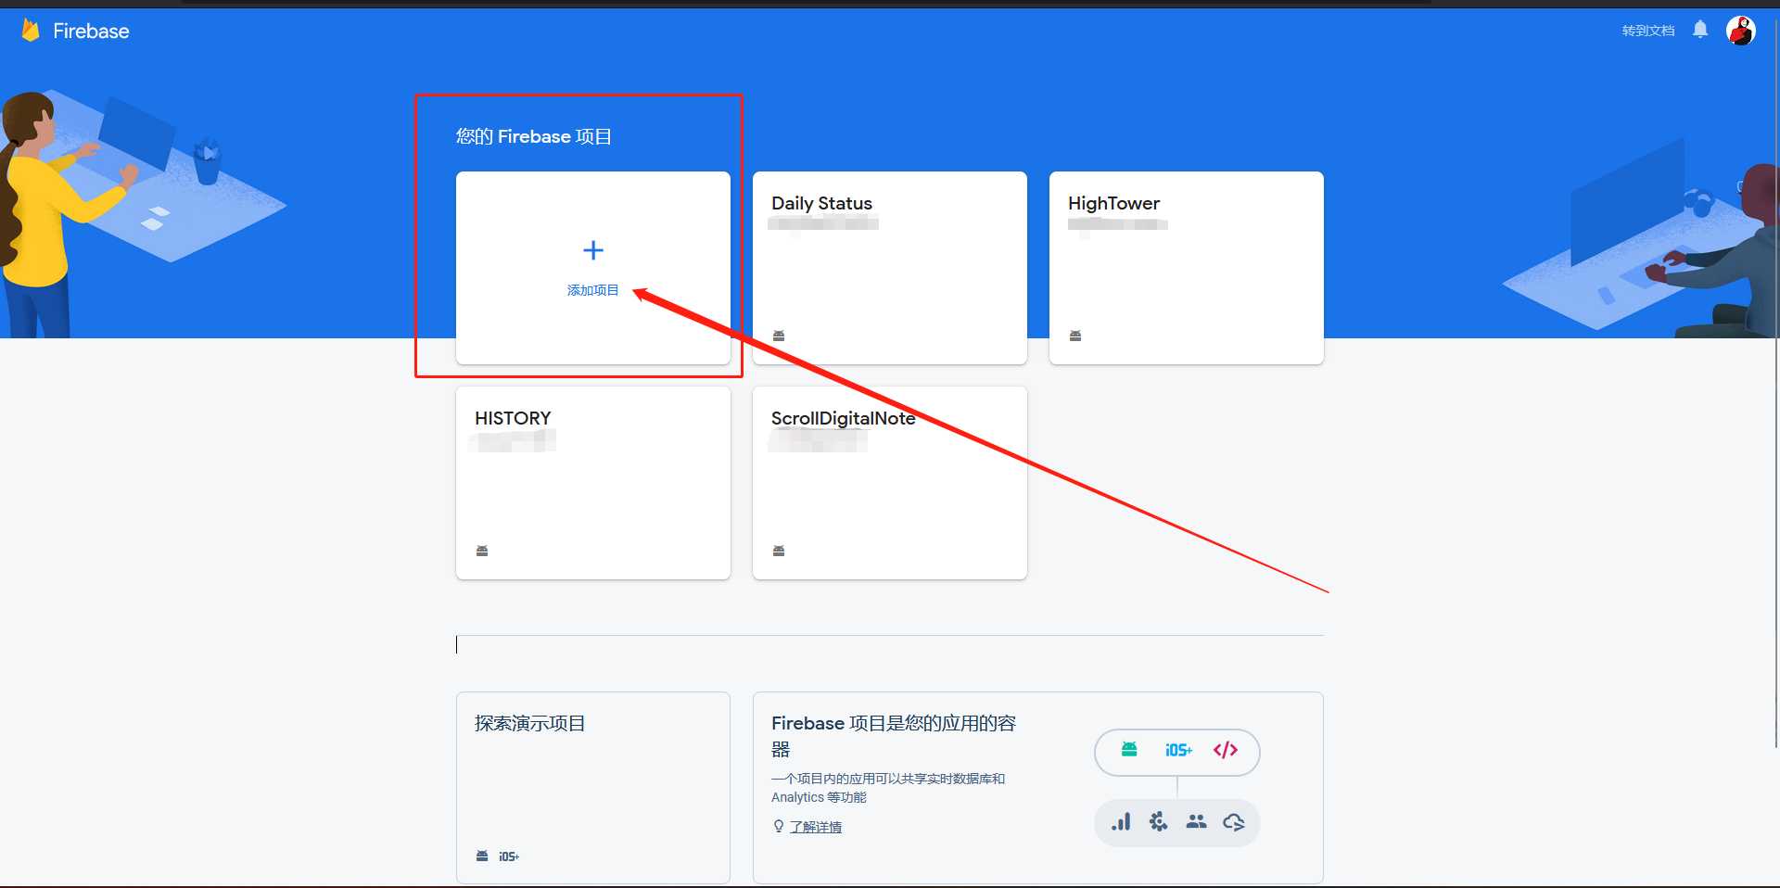The height and width of the screenshot is (888, 1780).
Task: Open the 了解详情 link
Action: [x=816, y=827]
